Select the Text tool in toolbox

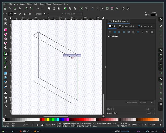pos(6,67)
